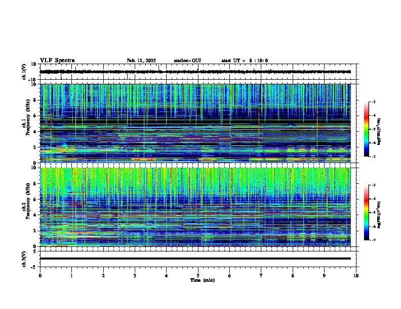Screen dimensions: 401x309
Task: Click the ch.1 color bar log(PSD) unit label
Action: pyautogui.click(x=379, y=131)
